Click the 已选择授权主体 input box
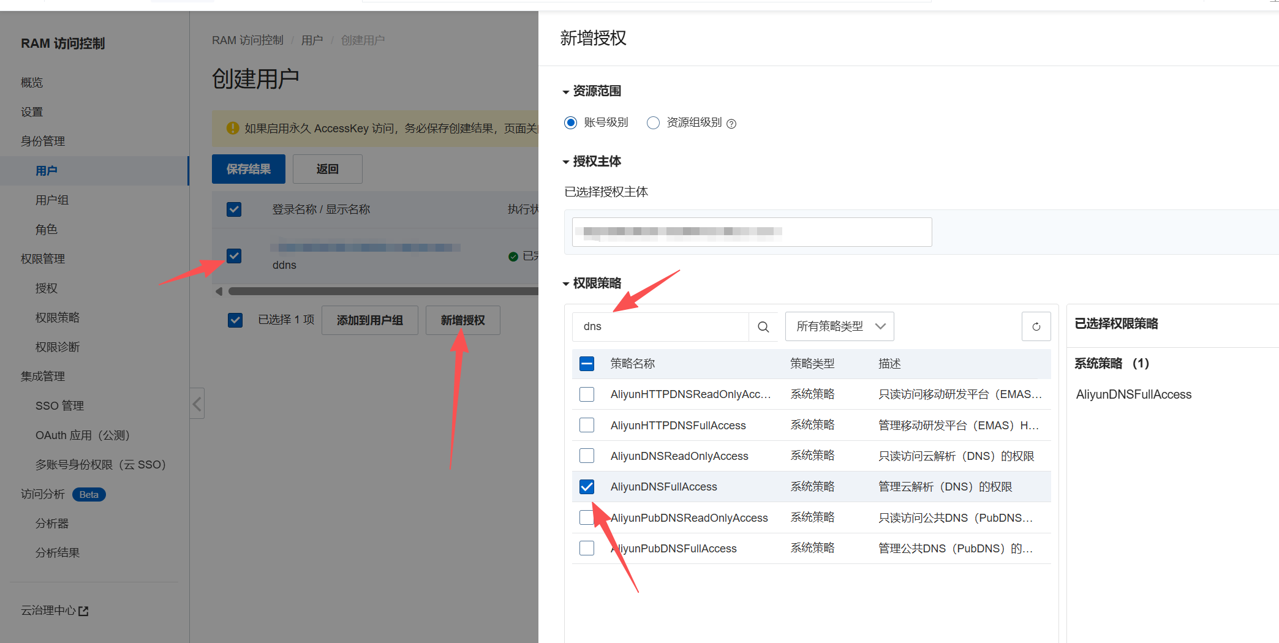The width and height of the screenshot is (1279, 643). (x=752, y=232)
